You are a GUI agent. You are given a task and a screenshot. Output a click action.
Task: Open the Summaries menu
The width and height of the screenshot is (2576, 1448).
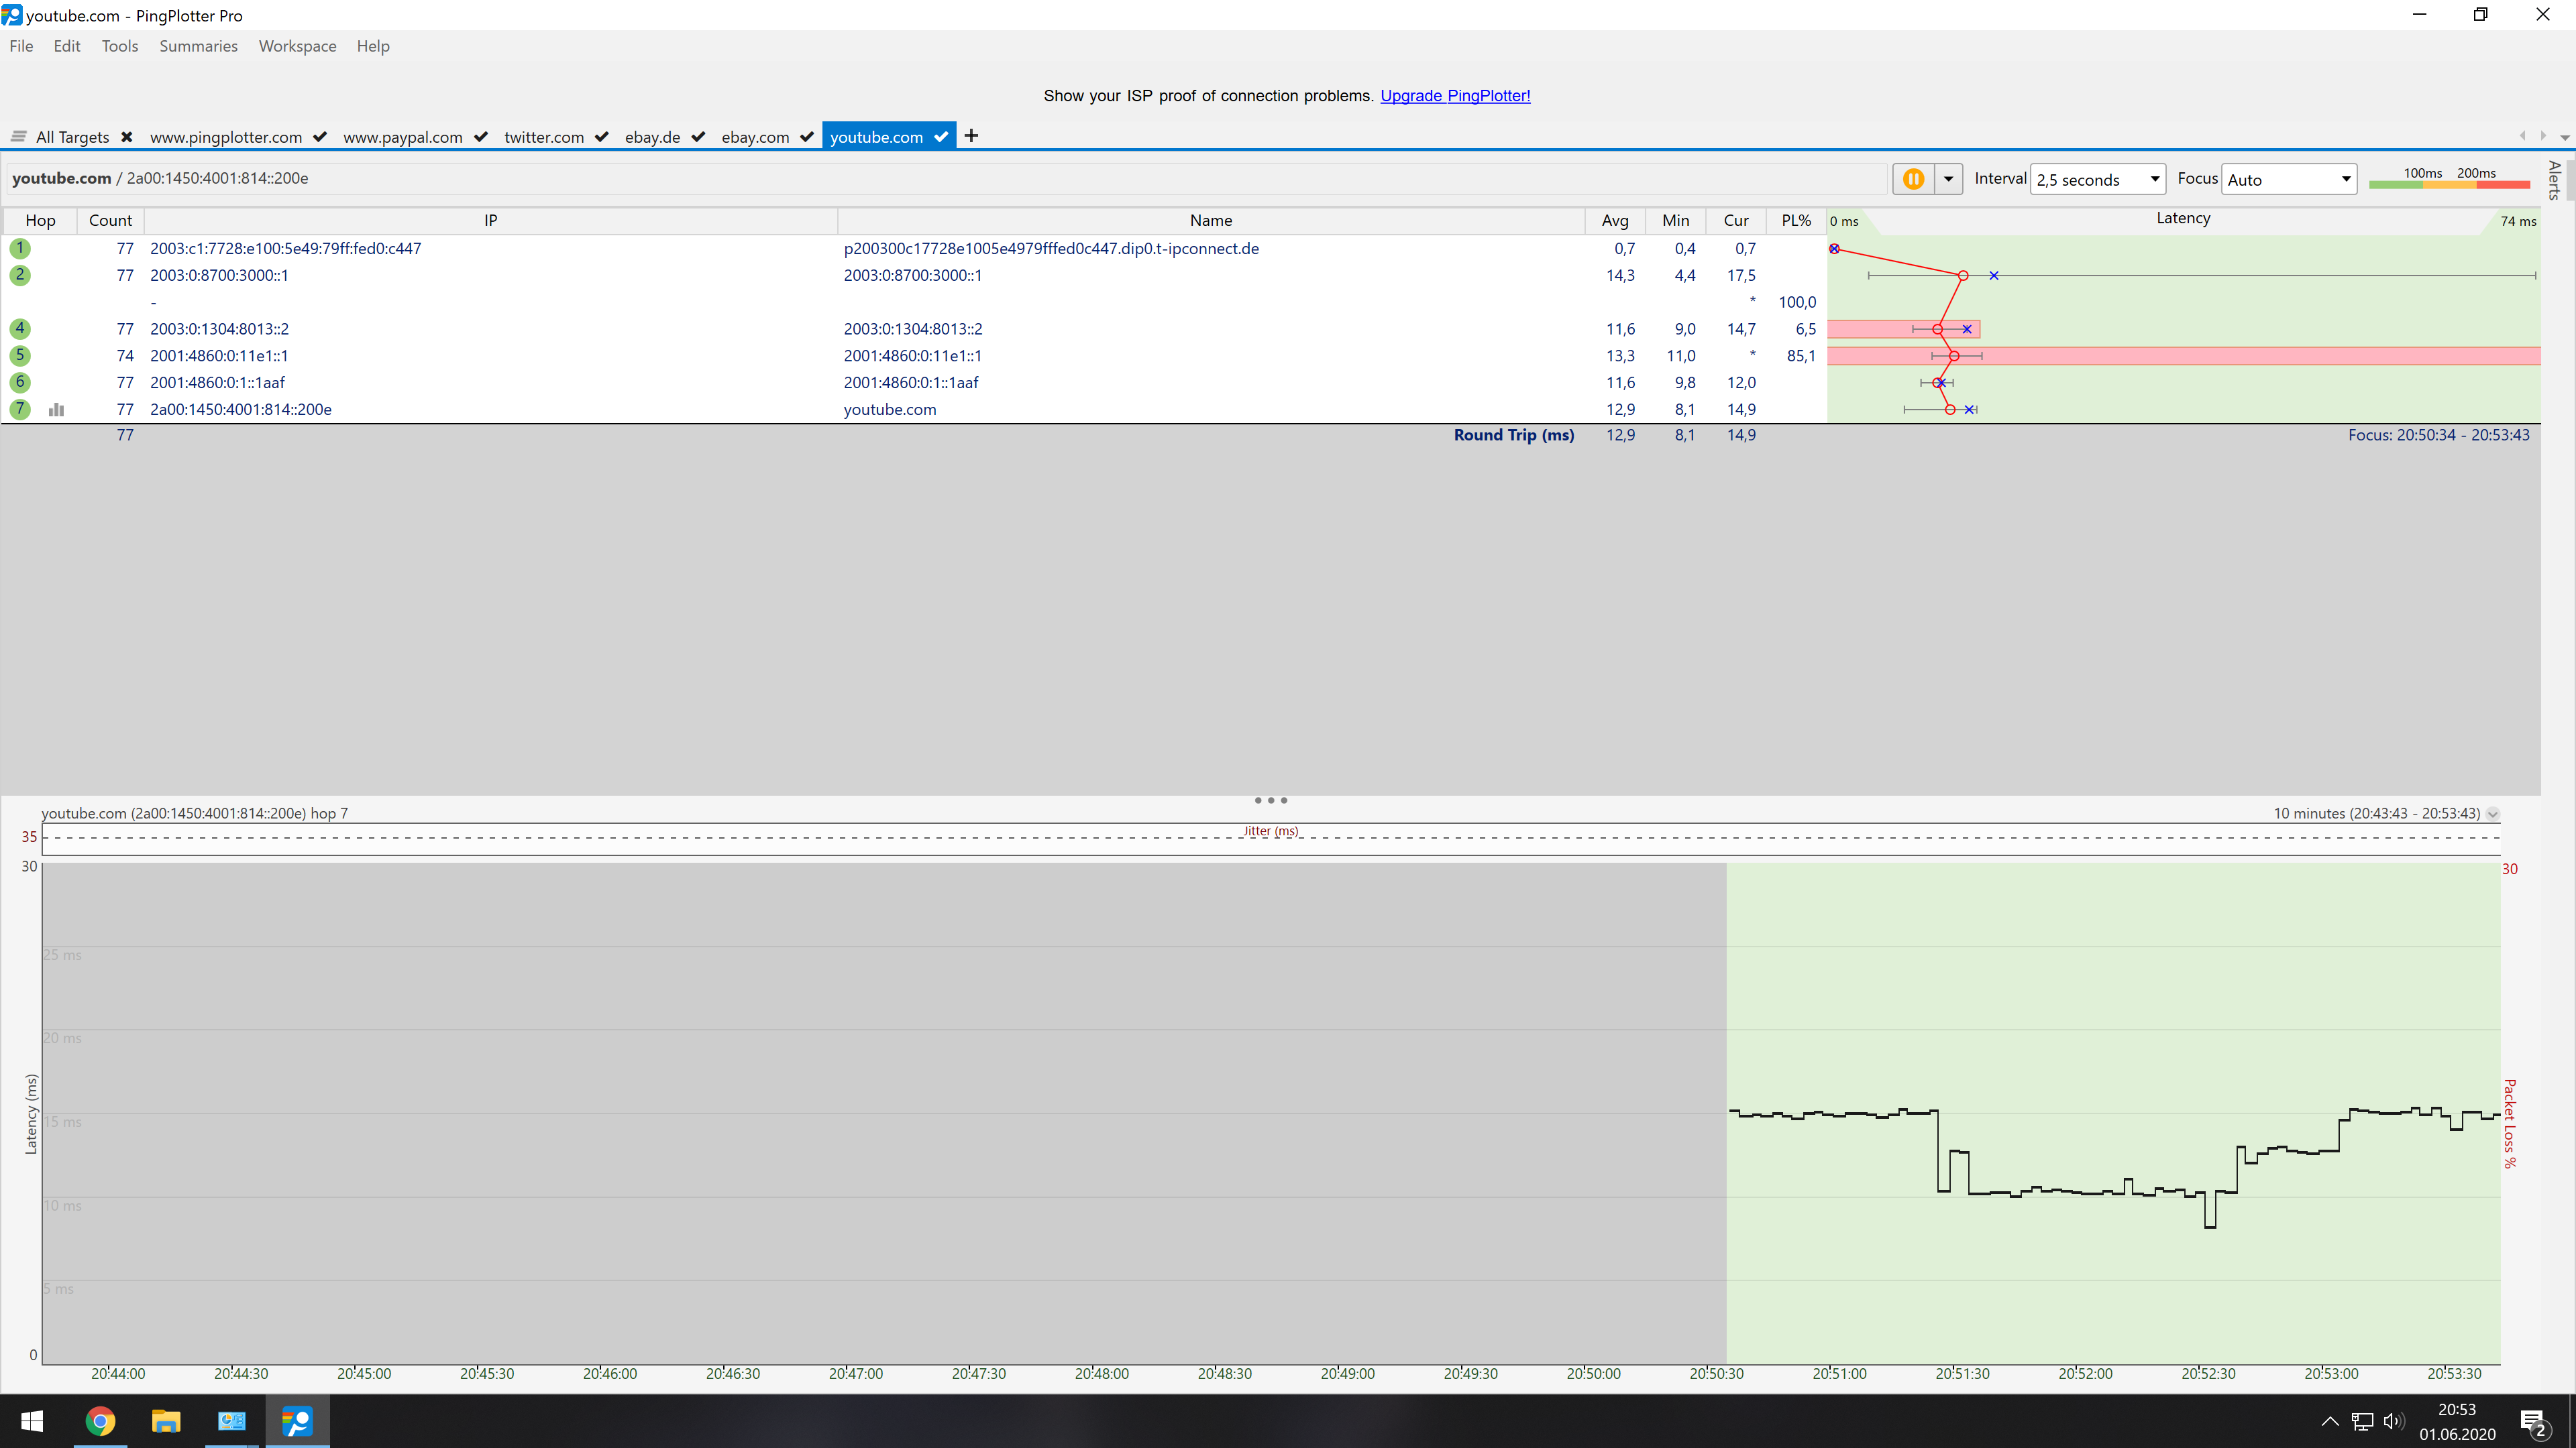point(198,46)
